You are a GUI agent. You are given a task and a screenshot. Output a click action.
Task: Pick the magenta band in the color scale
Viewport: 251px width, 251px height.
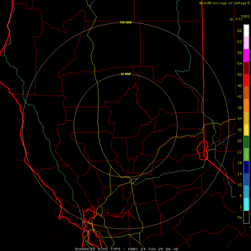246,55
